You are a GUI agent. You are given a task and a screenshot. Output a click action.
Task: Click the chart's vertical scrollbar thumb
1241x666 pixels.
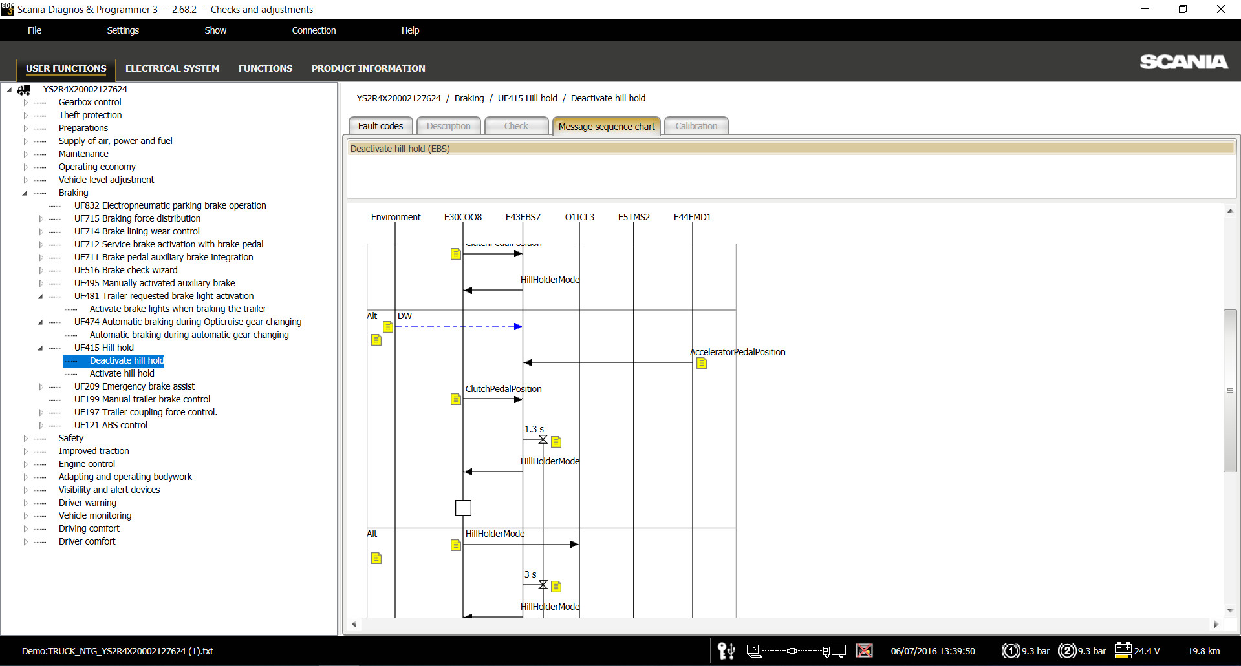coord(1229,391)
